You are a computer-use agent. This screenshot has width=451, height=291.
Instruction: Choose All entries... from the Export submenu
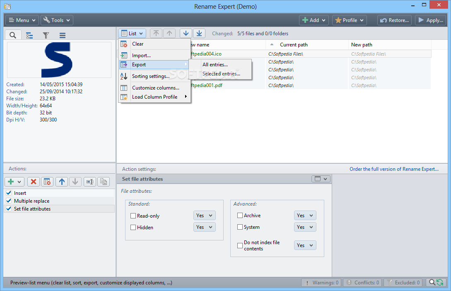coord(220,65)
